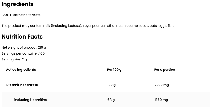Click the '- including l-carnitine' row label

(x=29, y=100)
